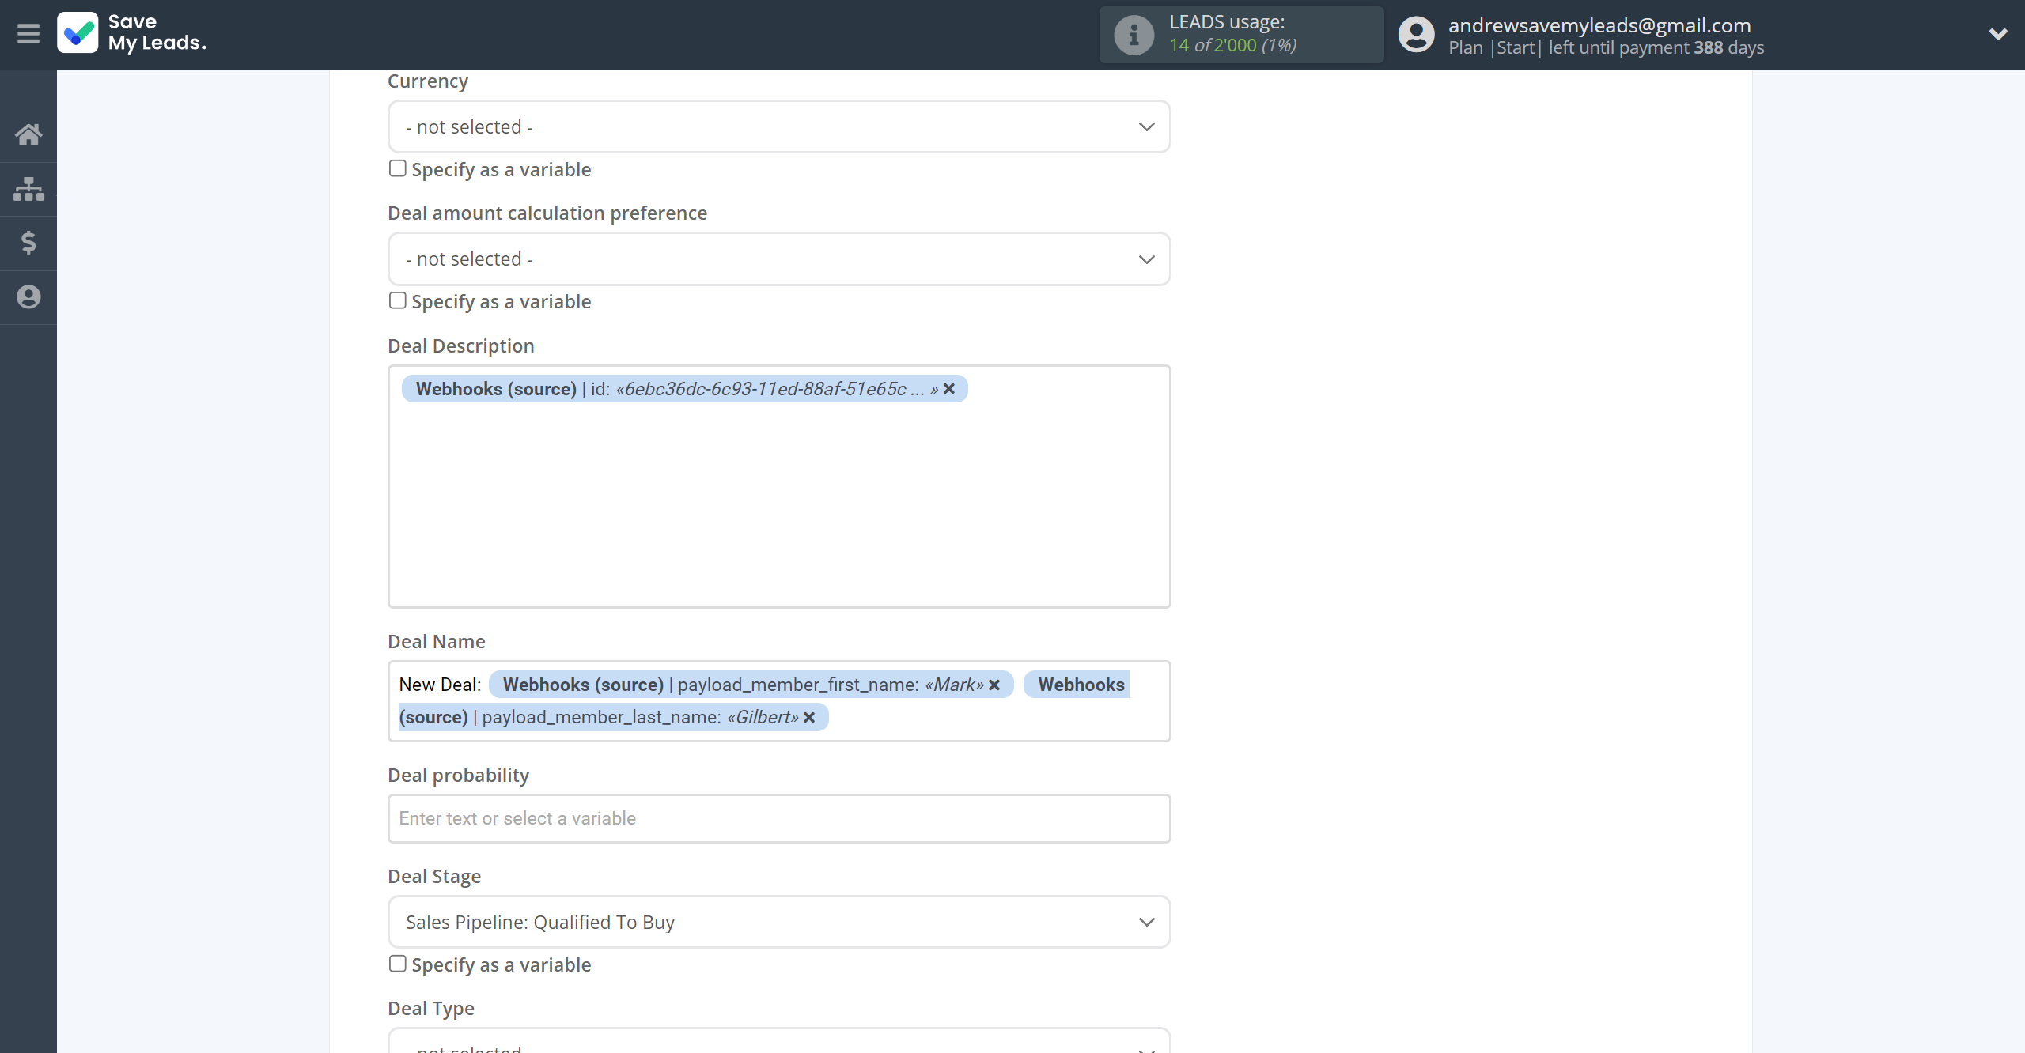Open billing dollar icon in sidebar
The image size is (2025, 1053).
28,243
